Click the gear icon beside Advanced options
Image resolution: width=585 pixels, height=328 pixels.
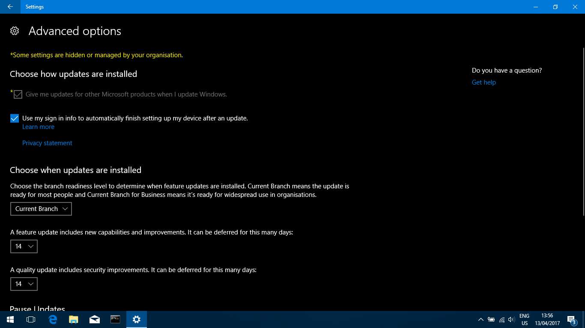click(15, 31)
